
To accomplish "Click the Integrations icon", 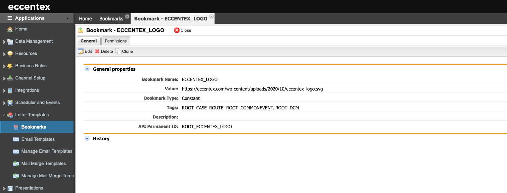I will (x=10, y=91).
